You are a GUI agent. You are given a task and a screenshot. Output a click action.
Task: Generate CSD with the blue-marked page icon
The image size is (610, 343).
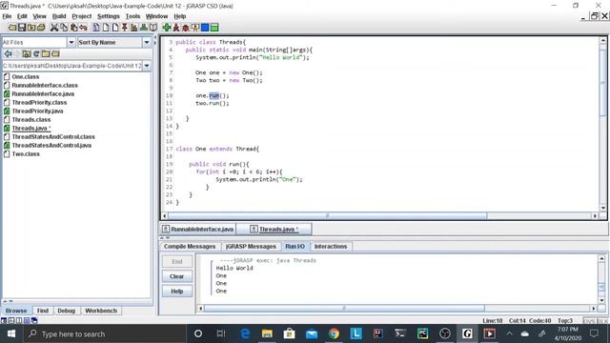96,28
